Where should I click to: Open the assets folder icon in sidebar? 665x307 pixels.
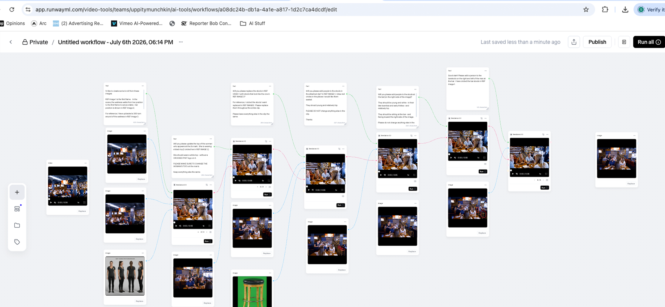17,225
